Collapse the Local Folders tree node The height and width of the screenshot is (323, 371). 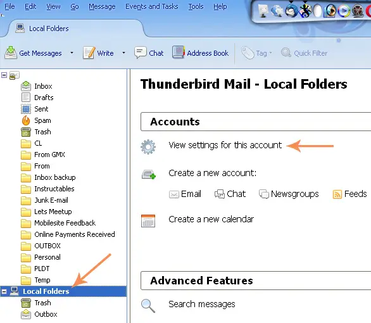coord(4,291)
